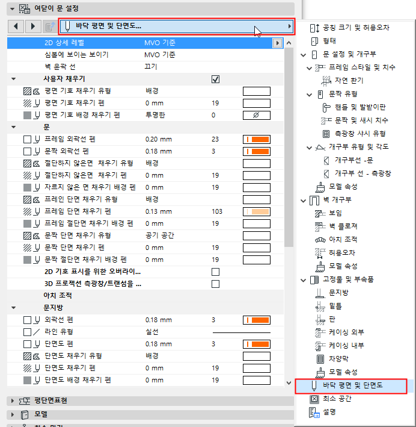Screen dimensions: 416x427
Task: Click 공칭 크기 및 허용오차 icon in menu
Action: pyautogui.click(x=314, y=28)
